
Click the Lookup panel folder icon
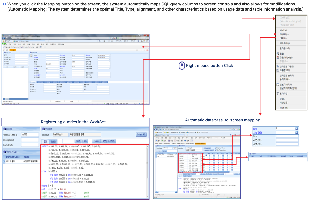click(5, 129)
